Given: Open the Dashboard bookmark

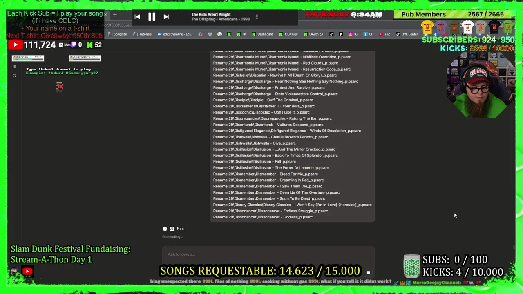Looking at the screenshot, I should (262, 34).
